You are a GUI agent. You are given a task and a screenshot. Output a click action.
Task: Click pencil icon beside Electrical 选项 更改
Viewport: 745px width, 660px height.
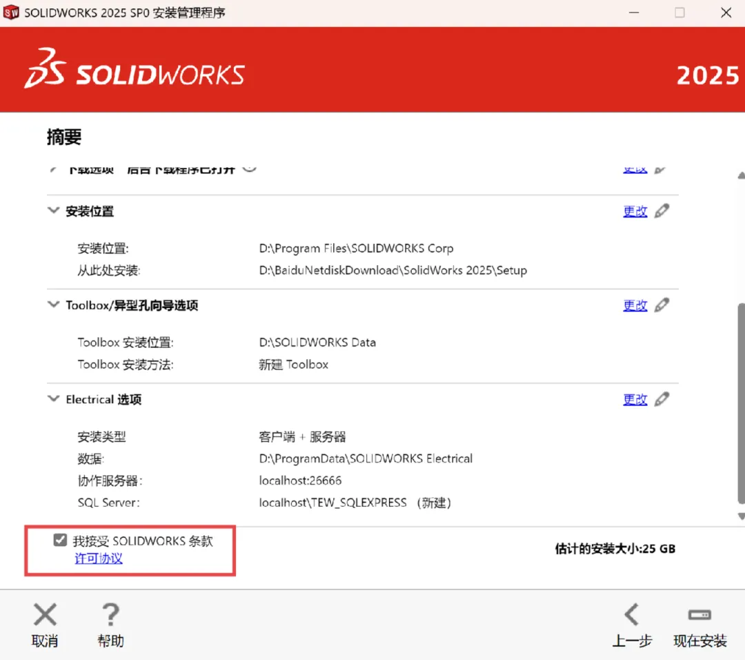[x=662, y=399]
